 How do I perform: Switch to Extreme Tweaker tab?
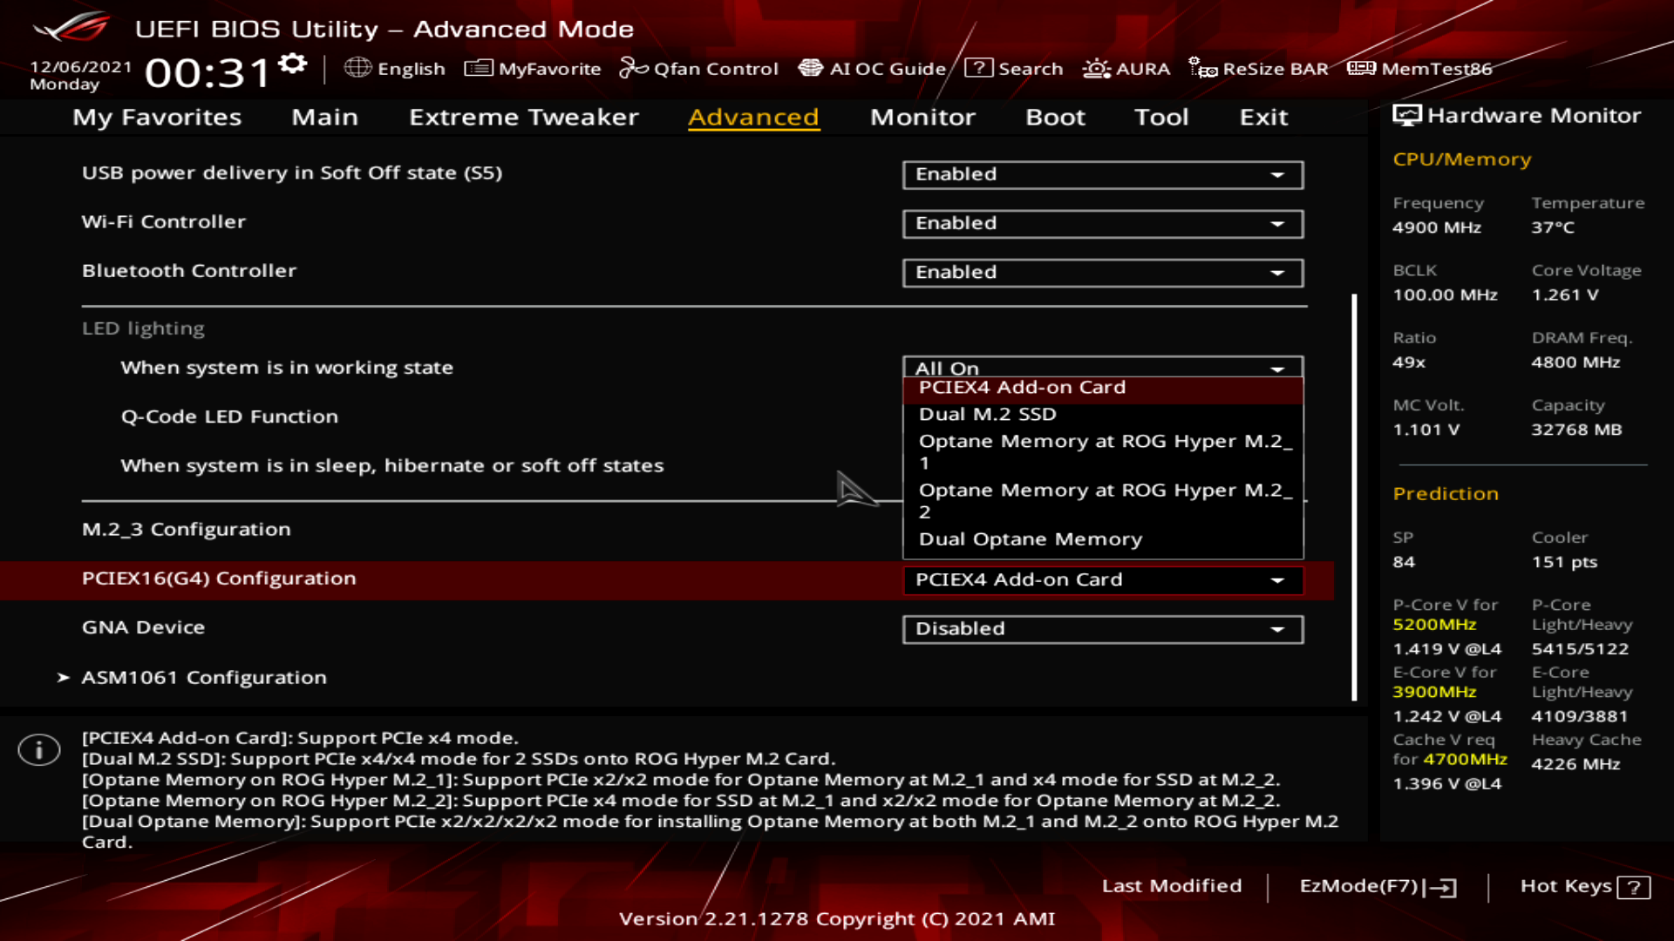[523, 117]
